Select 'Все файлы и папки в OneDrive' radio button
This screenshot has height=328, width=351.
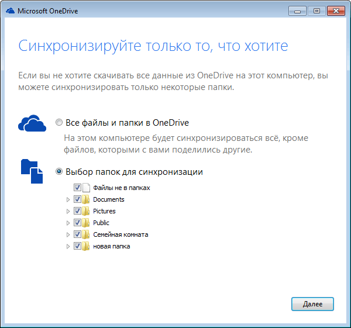[59, 122]
